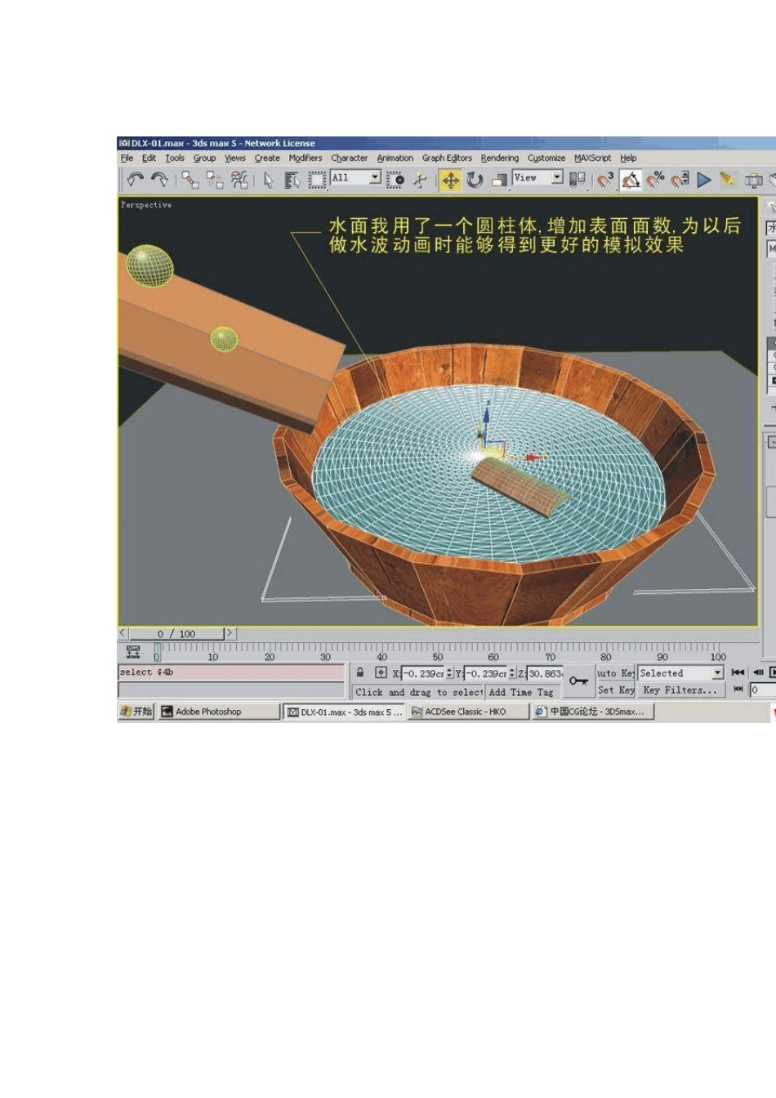Viewport: 776px width, 1098px height.
Task: Open the Mini Curve Editor icon
Action: (133, 652)
